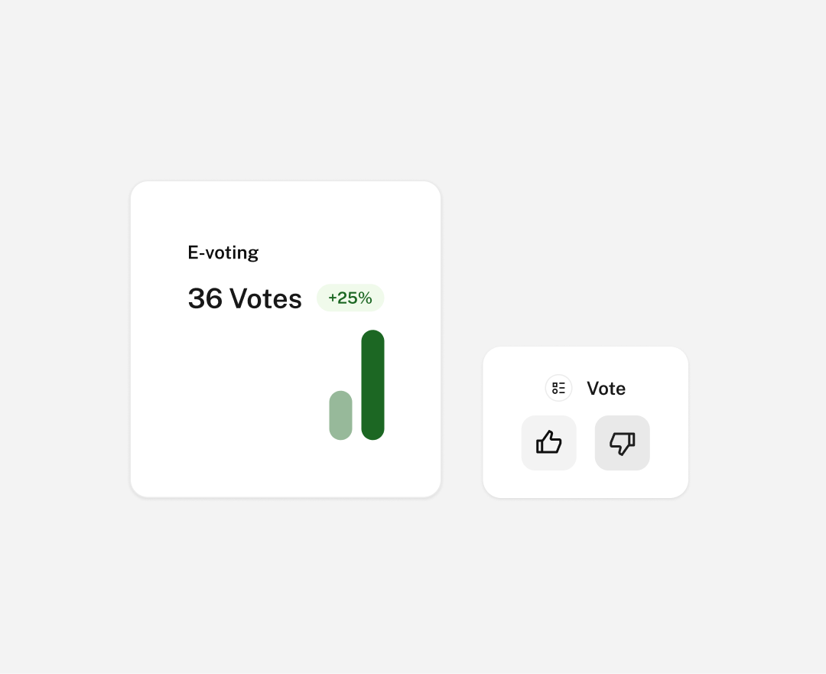Select the short light green chart bar

tap(340, 415)
